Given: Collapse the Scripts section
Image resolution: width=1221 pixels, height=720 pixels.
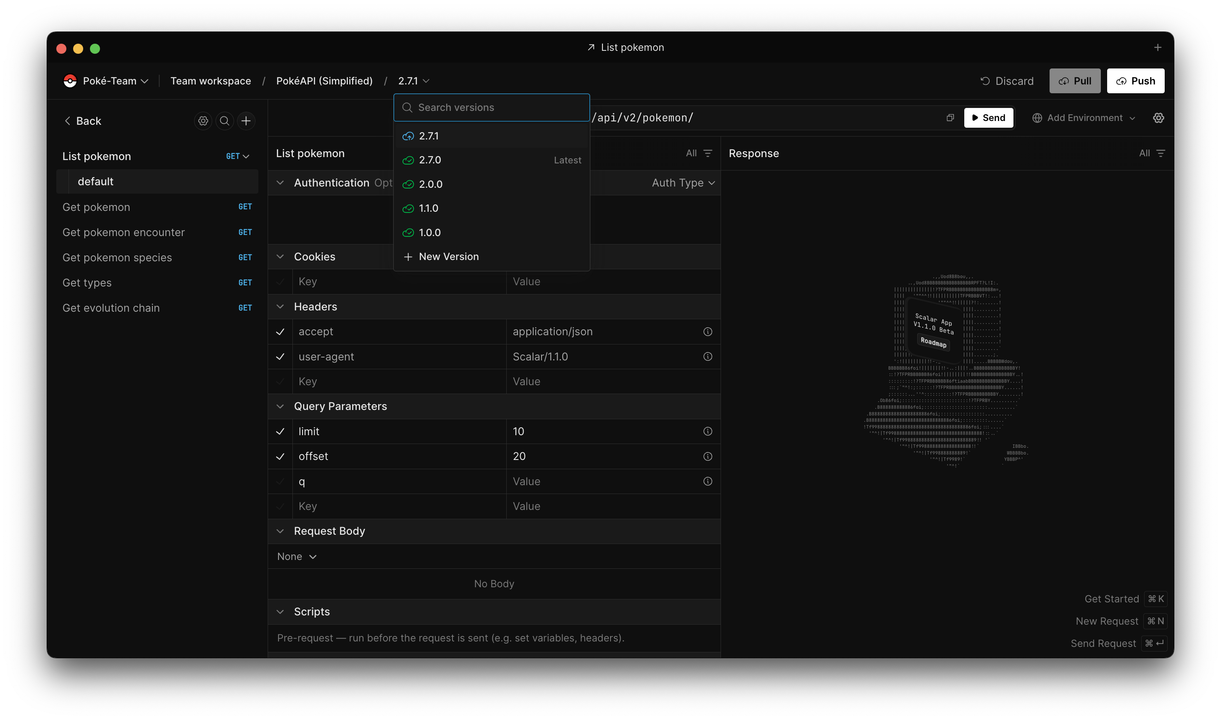Looking at the screenshot, I should click(x=280, y=612).
